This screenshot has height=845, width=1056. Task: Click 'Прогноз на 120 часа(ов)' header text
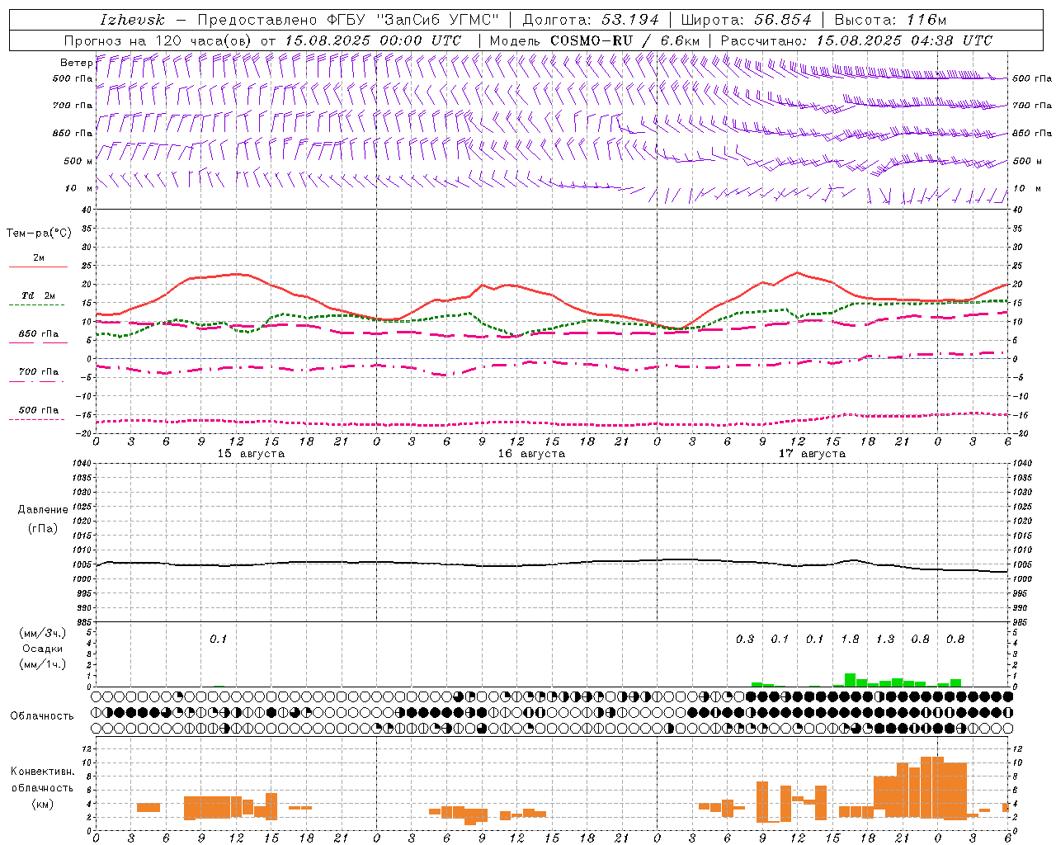tap(159, 40)
